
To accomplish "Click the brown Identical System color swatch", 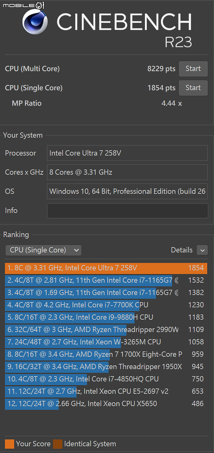I will (57, 444).
